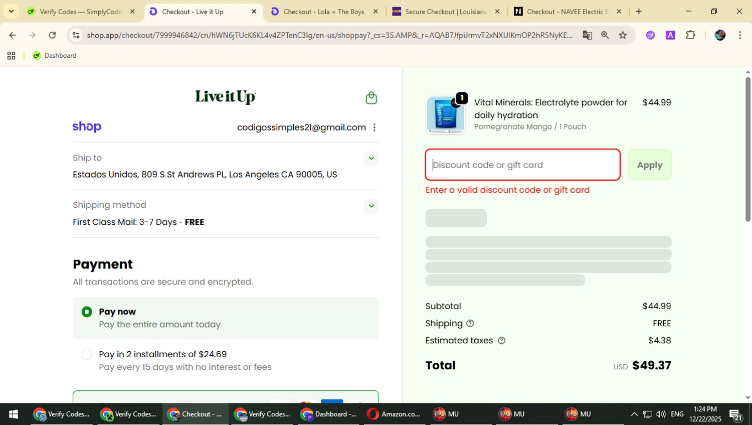Viewport: 752px width, 425px height.
Task: Click the page vertical scrollbar
Action: point(747,150)
